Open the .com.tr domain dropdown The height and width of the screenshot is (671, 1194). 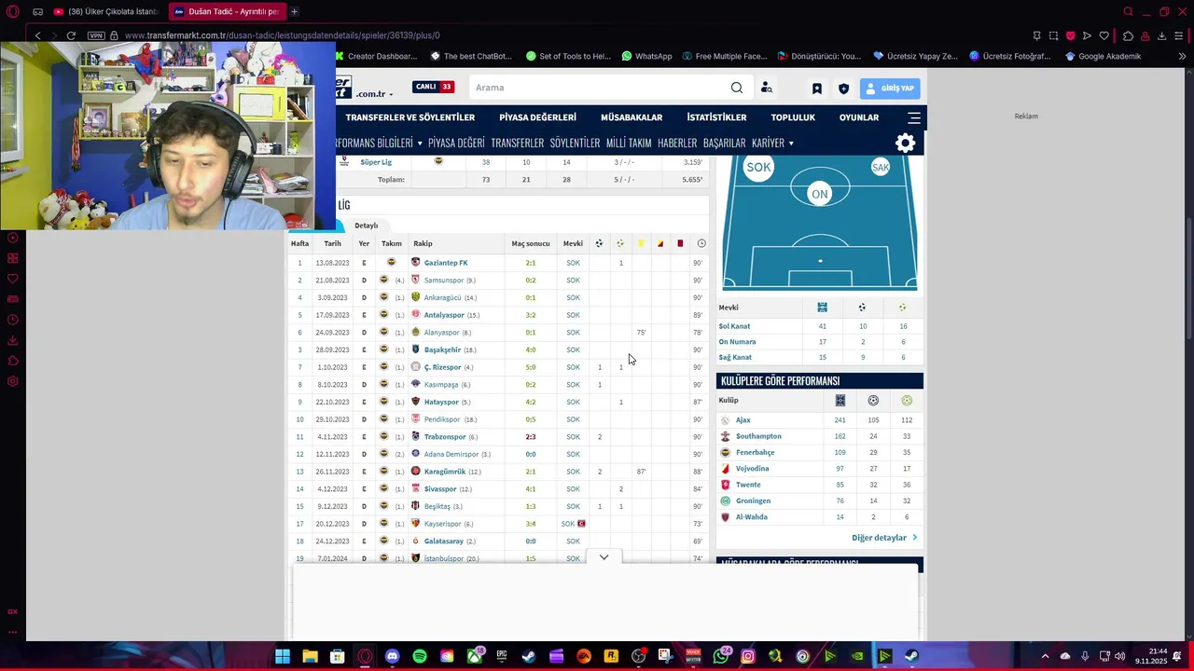(x=374, y=94)
